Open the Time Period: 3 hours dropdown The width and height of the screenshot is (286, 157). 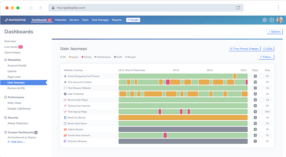click(244, 49)
